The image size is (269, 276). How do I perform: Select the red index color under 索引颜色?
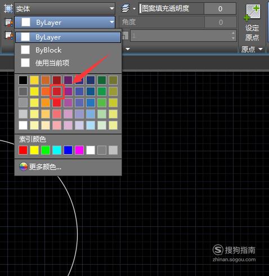coord(23,150)
